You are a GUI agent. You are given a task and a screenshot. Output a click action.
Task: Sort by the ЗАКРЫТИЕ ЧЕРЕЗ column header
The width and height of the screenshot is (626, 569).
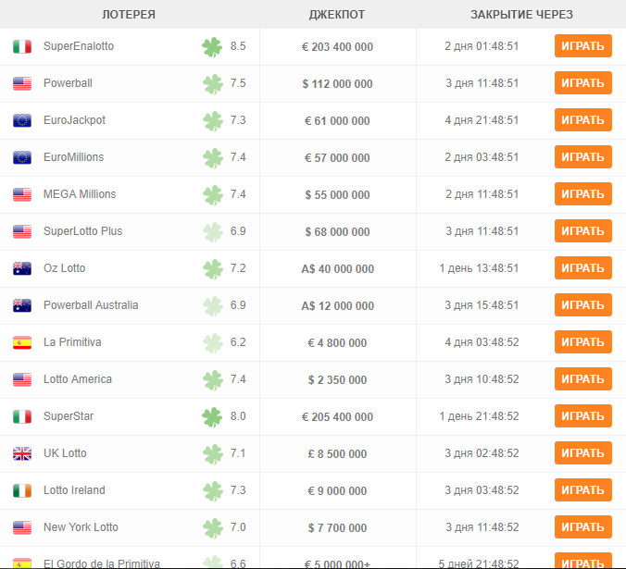521,15
